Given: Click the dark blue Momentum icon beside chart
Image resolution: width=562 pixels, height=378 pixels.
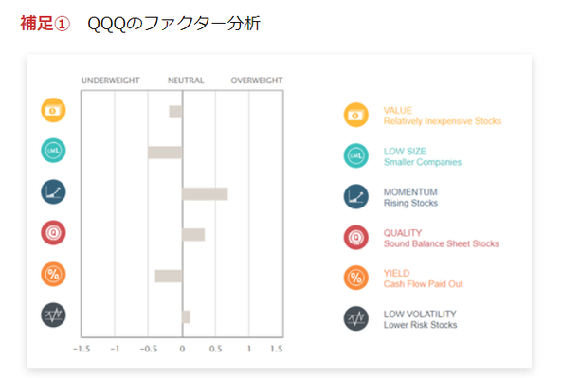Looking at the screenshot, I should click(53, 191).
